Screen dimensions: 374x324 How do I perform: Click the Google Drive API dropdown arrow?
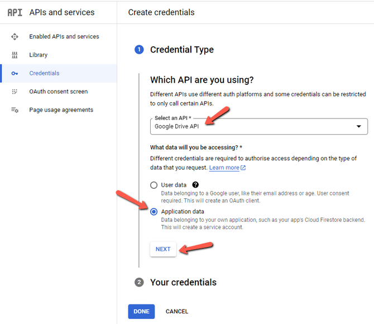[359, 126]
